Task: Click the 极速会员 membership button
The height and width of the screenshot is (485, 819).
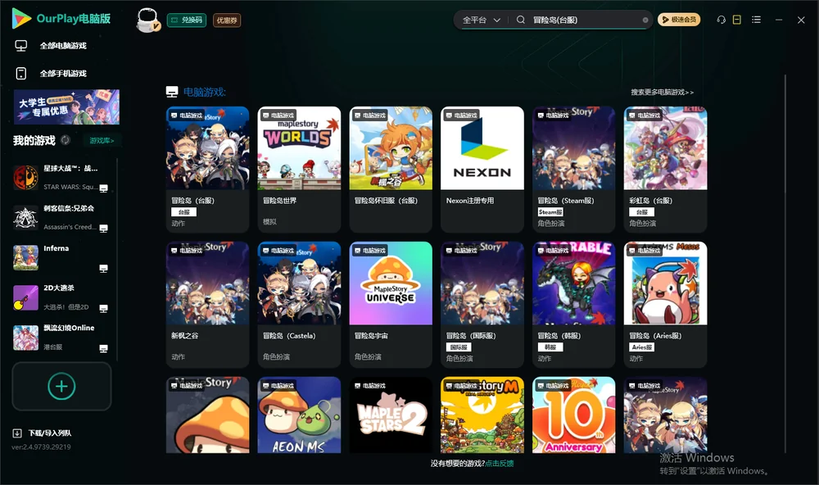Action: (x=679, y=20)
